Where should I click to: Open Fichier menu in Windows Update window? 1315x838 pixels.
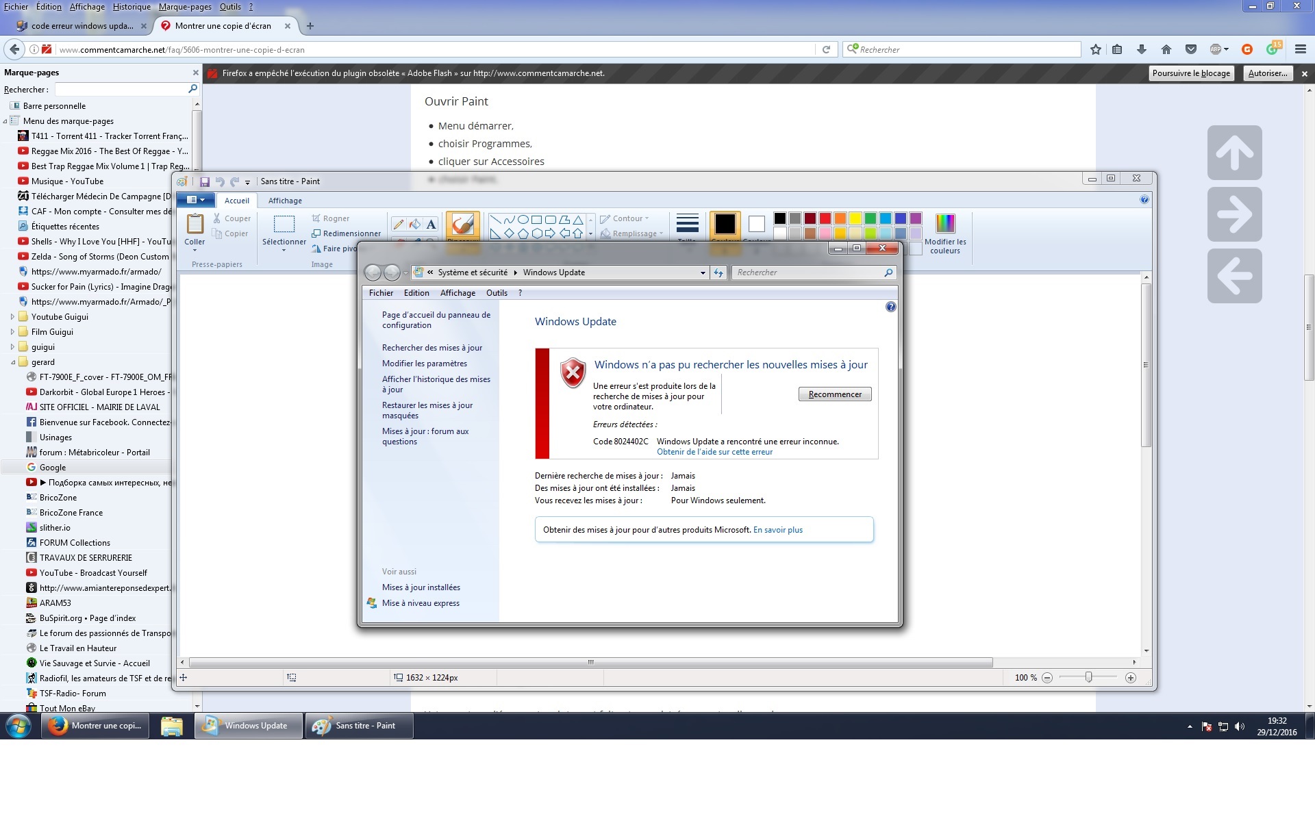[381, 293]
